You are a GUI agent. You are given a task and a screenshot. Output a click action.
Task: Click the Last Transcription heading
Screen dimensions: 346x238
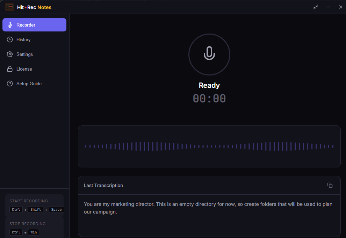(x=103, y=185)
